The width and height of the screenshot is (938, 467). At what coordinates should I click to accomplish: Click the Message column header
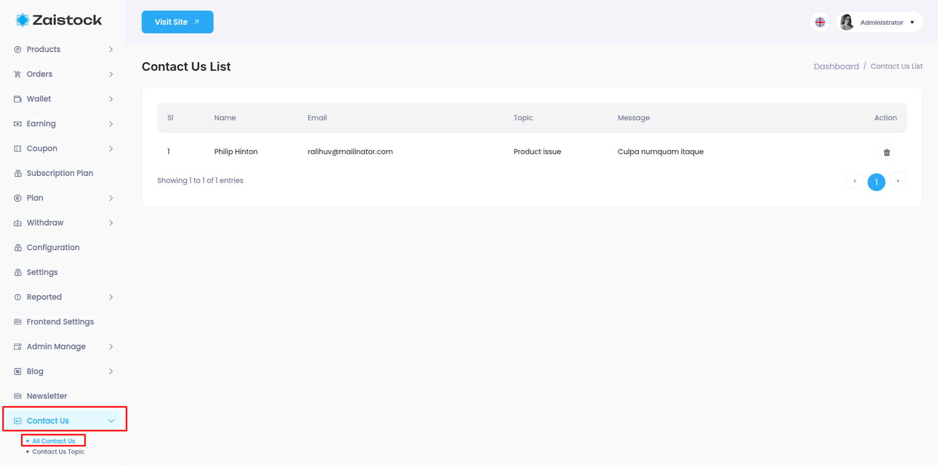click(x=633, y=118)
